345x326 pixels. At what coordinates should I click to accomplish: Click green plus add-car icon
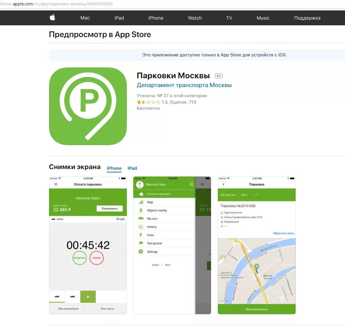click(88, 297)
